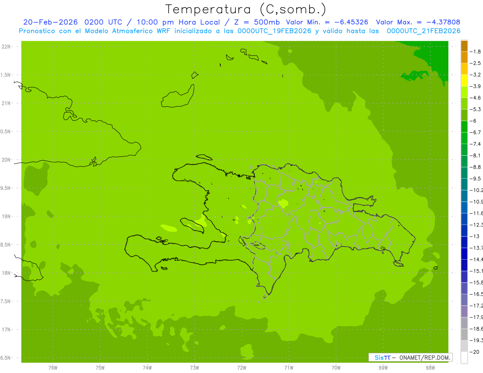Click the darkest green area in map's northeast corner
Viewport: 483px width, 373px height.
[435, 58]
